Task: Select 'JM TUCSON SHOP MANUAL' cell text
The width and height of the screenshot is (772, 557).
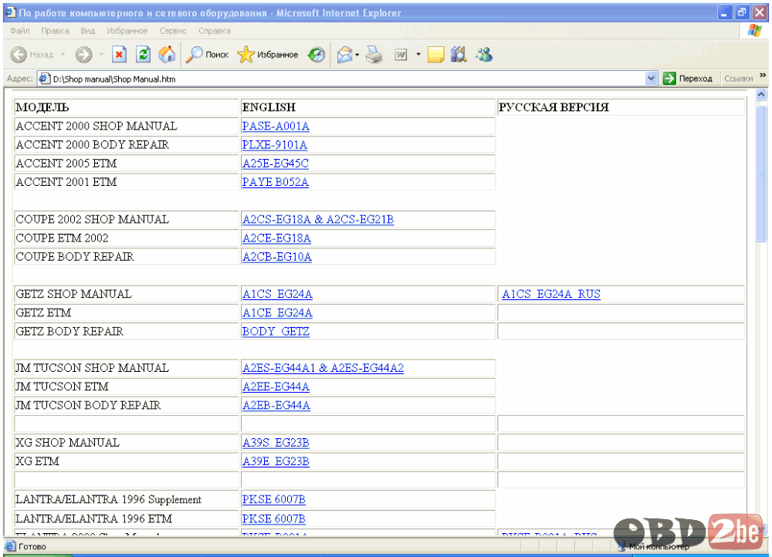Action: click(x=92, y=368)
